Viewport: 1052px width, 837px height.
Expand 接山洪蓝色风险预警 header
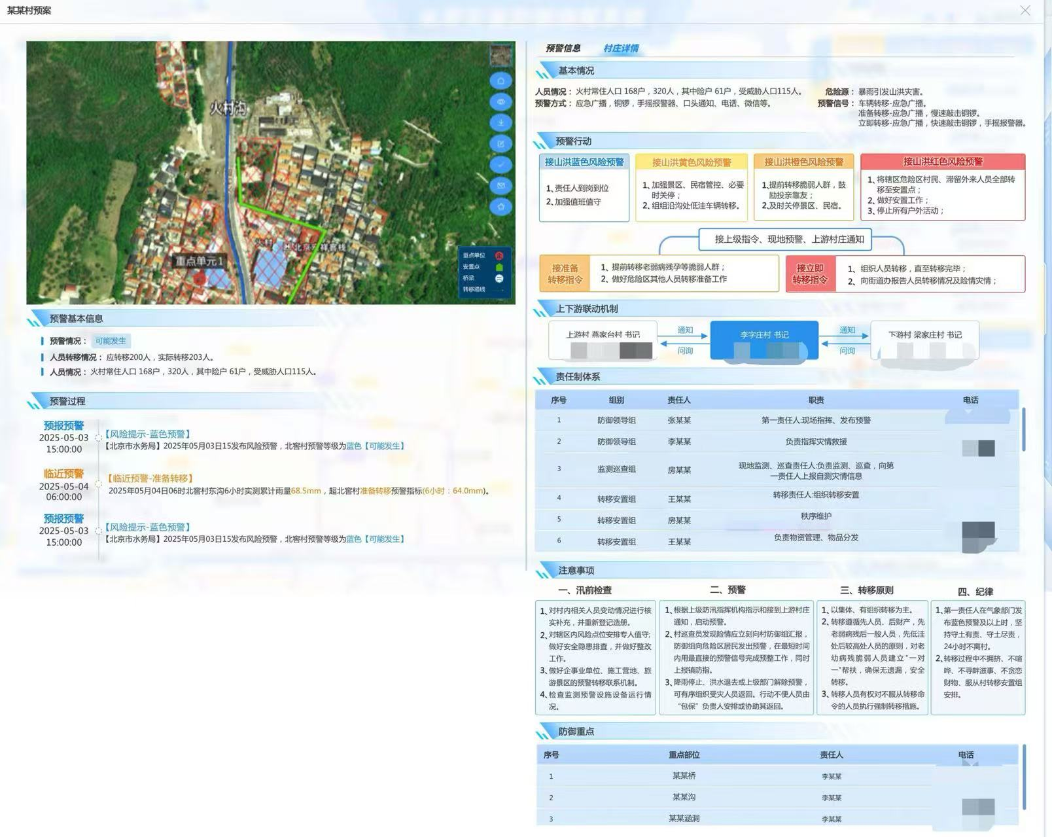click(584, 162)
